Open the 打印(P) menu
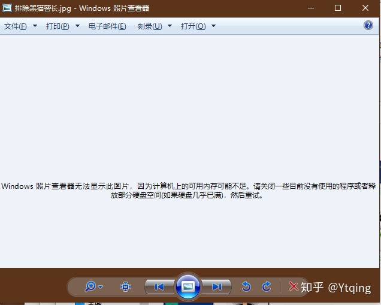 [58, 26]
